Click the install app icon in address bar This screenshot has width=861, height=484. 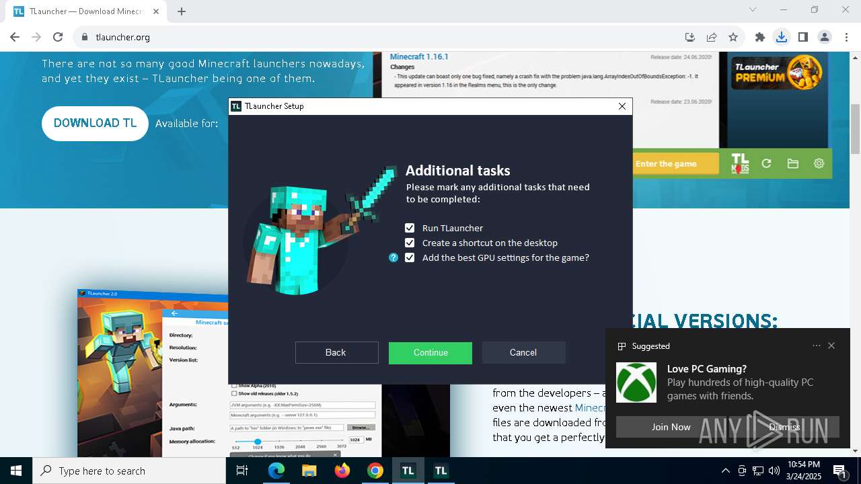(689, 37)
